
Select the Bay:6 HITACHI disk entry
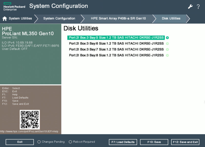116,44
